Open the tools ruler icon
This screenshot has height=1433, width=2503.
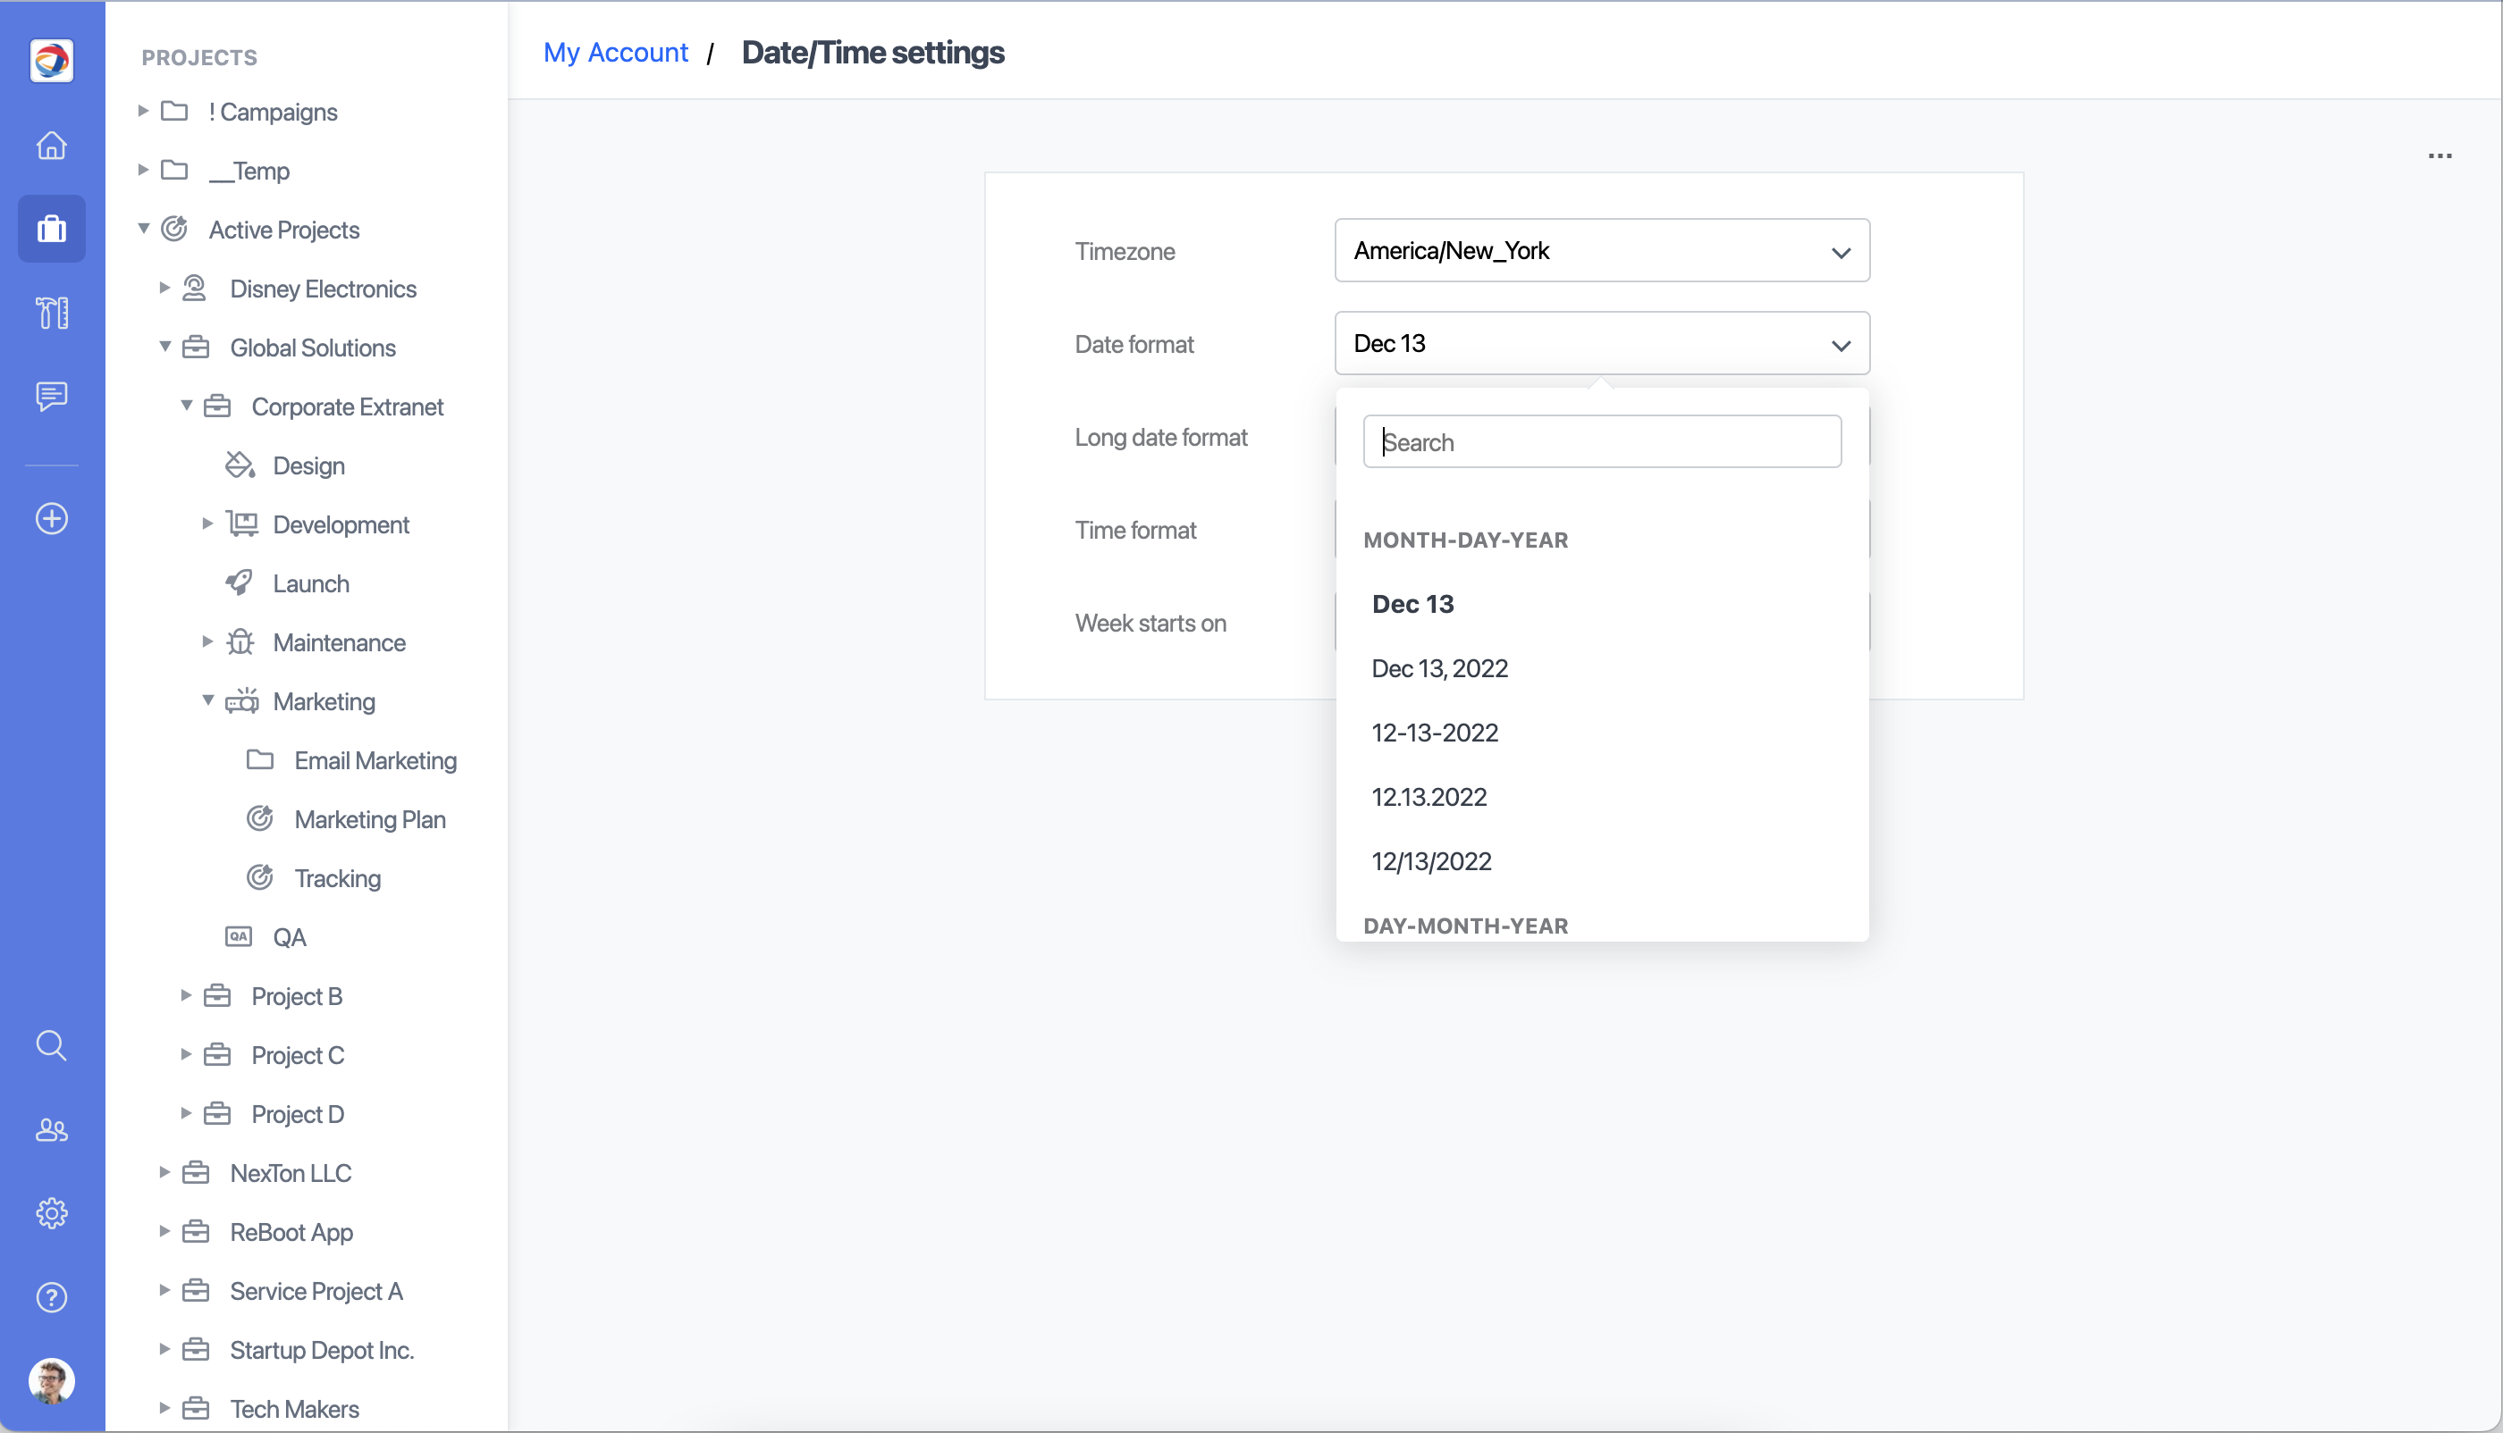tap(51, 313)
